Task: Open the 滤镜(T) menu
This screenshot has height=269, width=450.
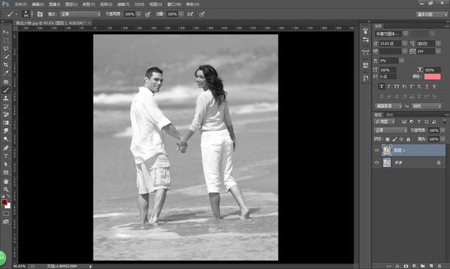Action: 123,4
